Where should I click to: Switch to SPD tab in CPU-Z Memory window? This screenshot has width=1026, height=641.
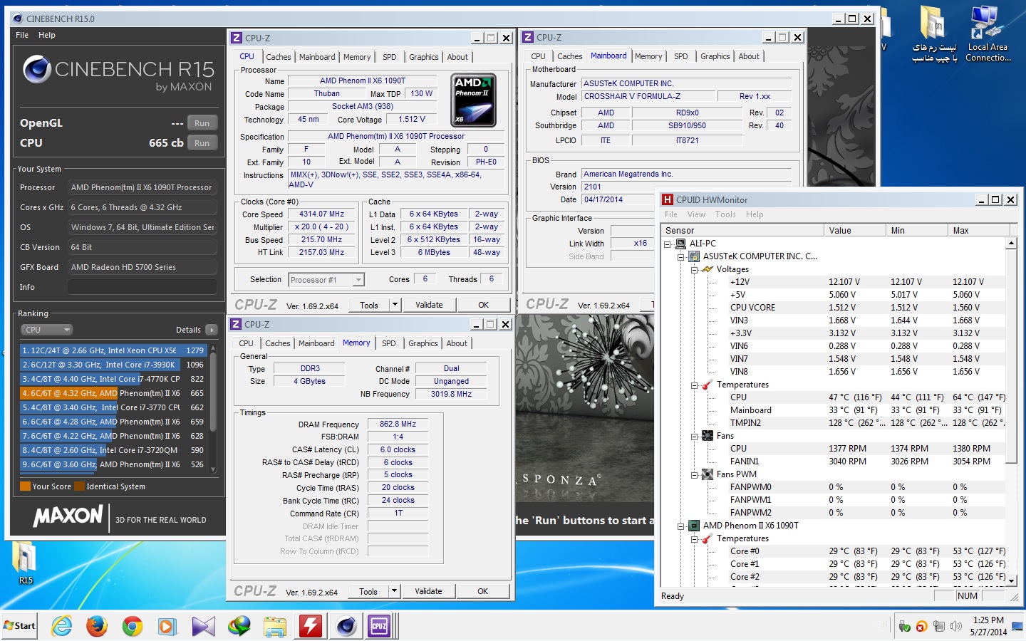coord(388,343)
